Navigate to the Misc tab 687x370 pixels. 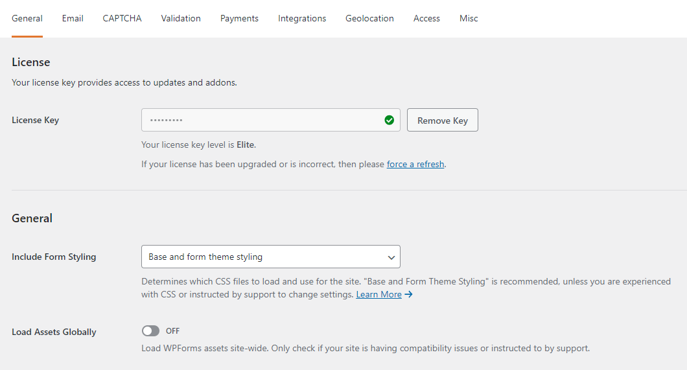[x=469, y=18]
